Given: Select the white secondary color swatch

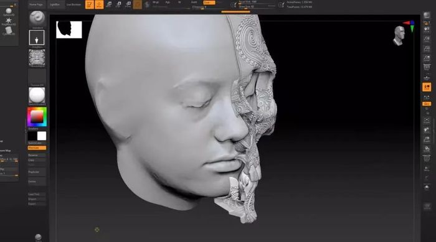Looking at the screenshot, I should pos(42,136).
